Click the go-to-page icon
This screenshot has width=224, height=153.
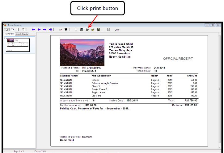[60, 30]
